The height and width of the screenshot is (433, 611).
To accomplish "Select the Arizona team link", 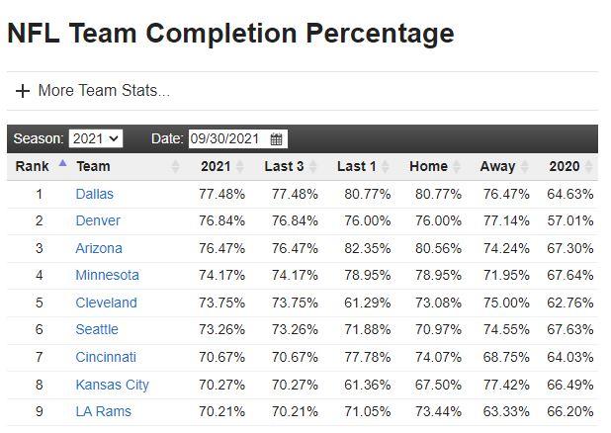I will [x=99, y=248].
